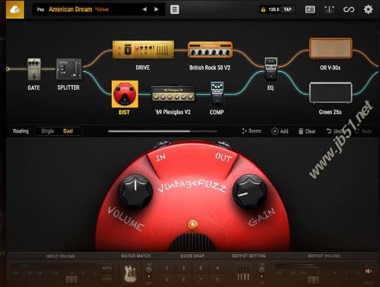This screenshot has width=380, height=287.
Task: Click the Guitar Match on/off knob
Action: pos(149,270)
